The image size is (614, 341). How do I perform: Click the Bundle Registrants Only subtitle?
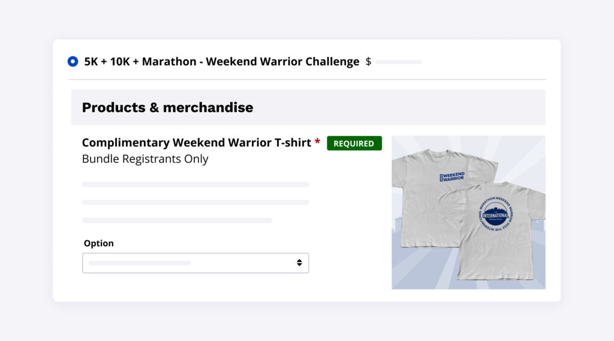click(145, 159)
